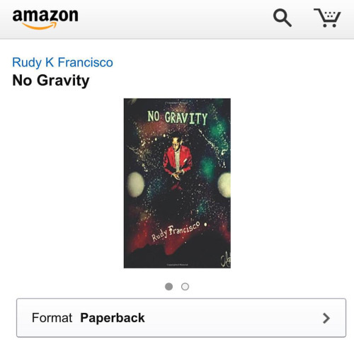The image size is (354, 354).
Task: Click the No Gravity product title
Action: point(51,81)
